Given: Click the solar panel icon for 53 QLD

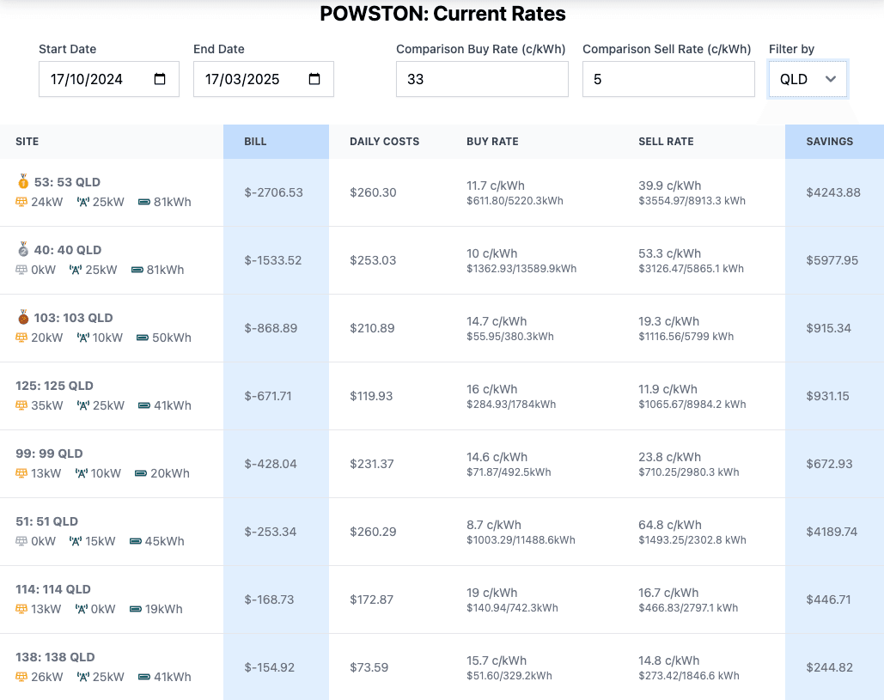Looking at the screenshot, I should (x=21, y=202).
